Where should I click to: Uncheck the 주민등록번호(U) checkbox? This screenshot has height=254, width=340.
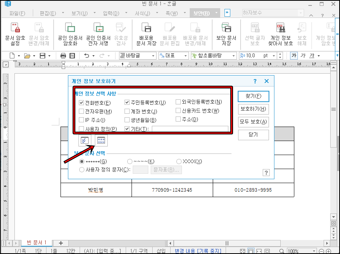click(127, 102)
